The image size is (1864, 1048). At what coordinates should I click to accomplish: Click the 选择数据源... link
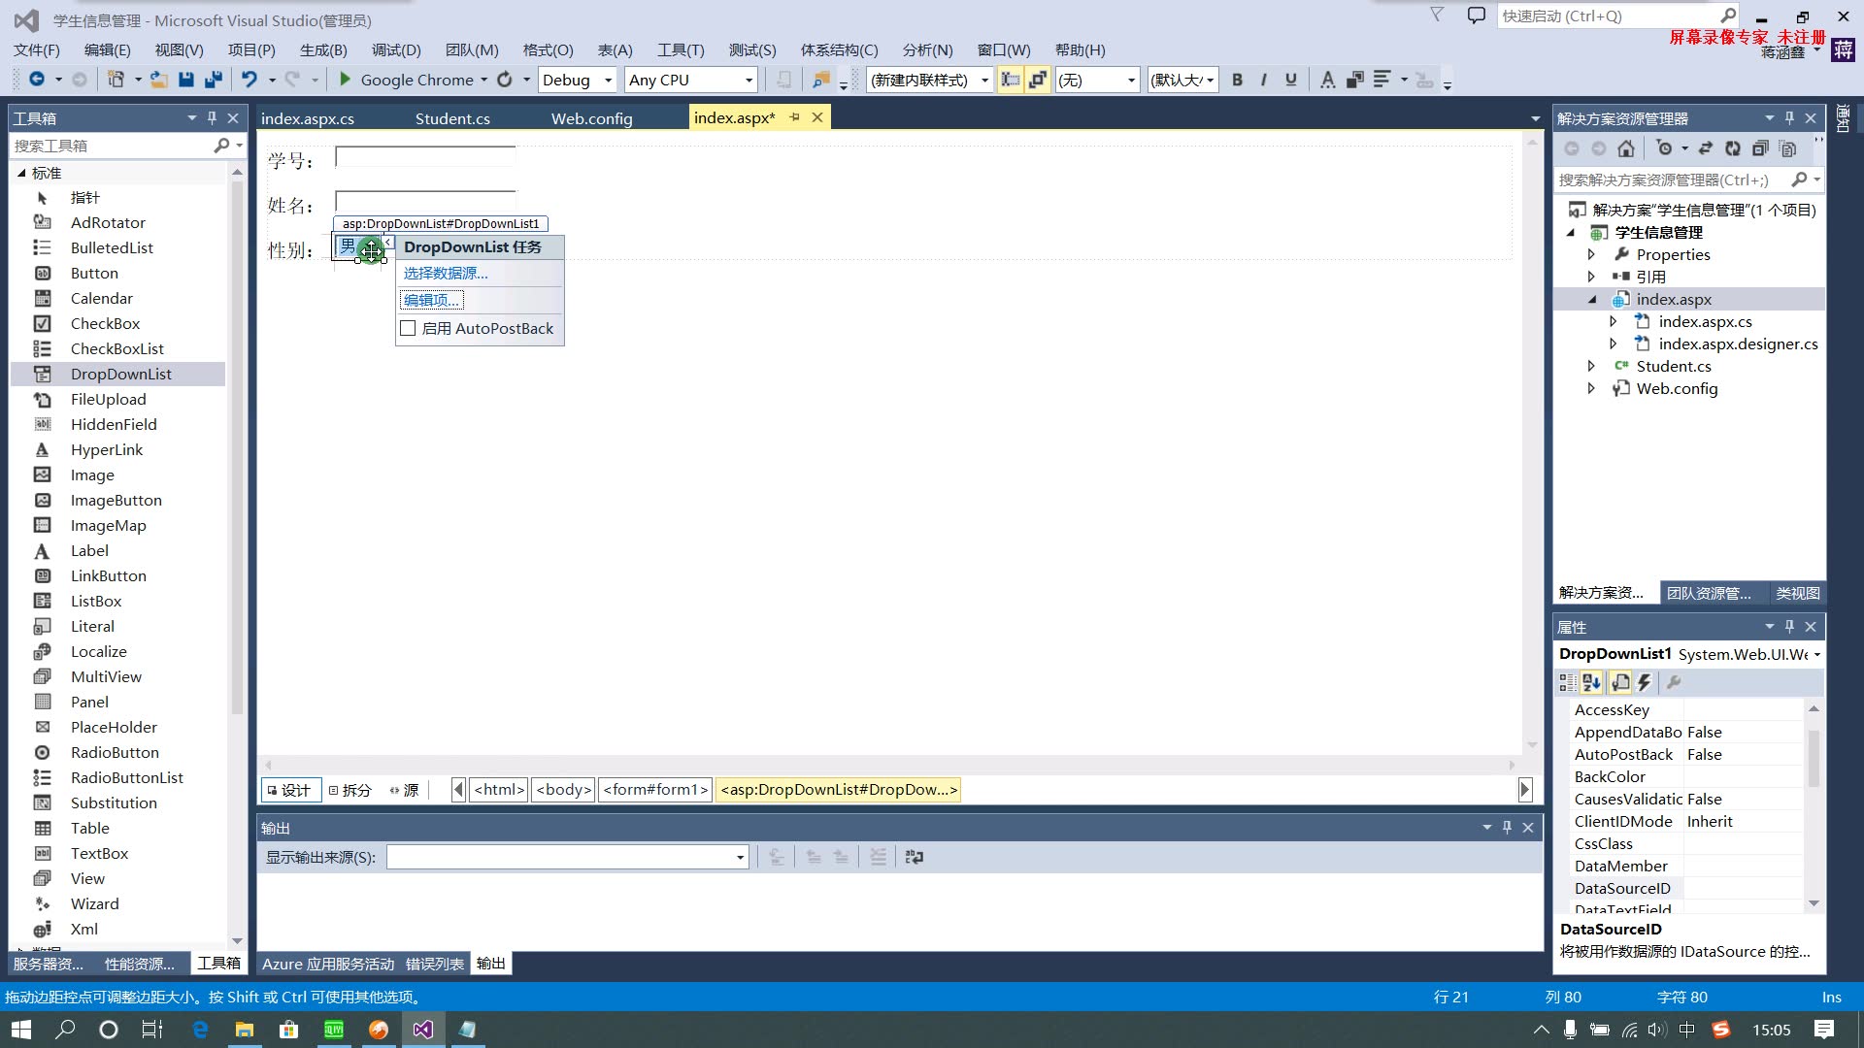point(446,273)
